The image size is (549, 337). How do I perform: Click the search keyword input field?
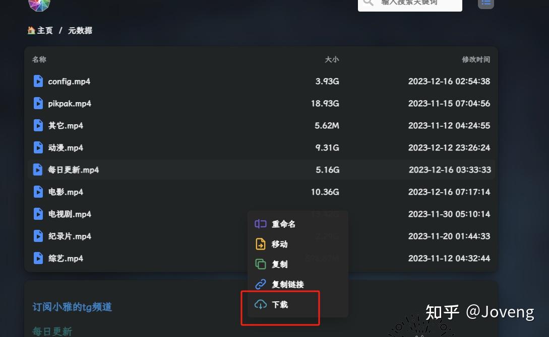pos(410,4)
